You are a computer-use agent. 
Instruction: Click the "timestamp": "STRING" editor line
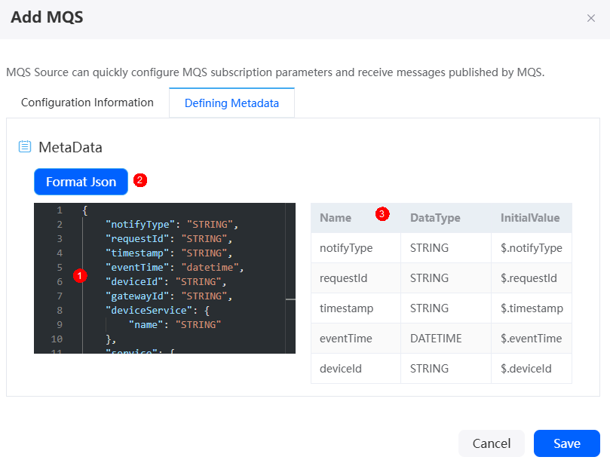[x=168, y=253]
